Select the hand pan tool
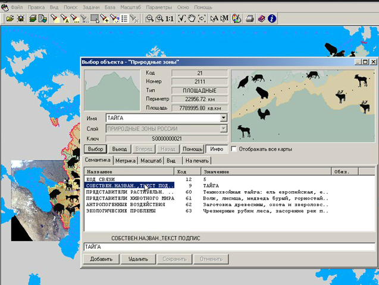 (x=192, y=19)
